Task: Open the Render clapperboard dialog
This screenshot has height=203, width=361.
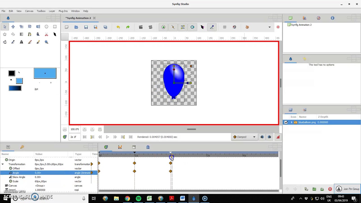Action: pos(141,27)
